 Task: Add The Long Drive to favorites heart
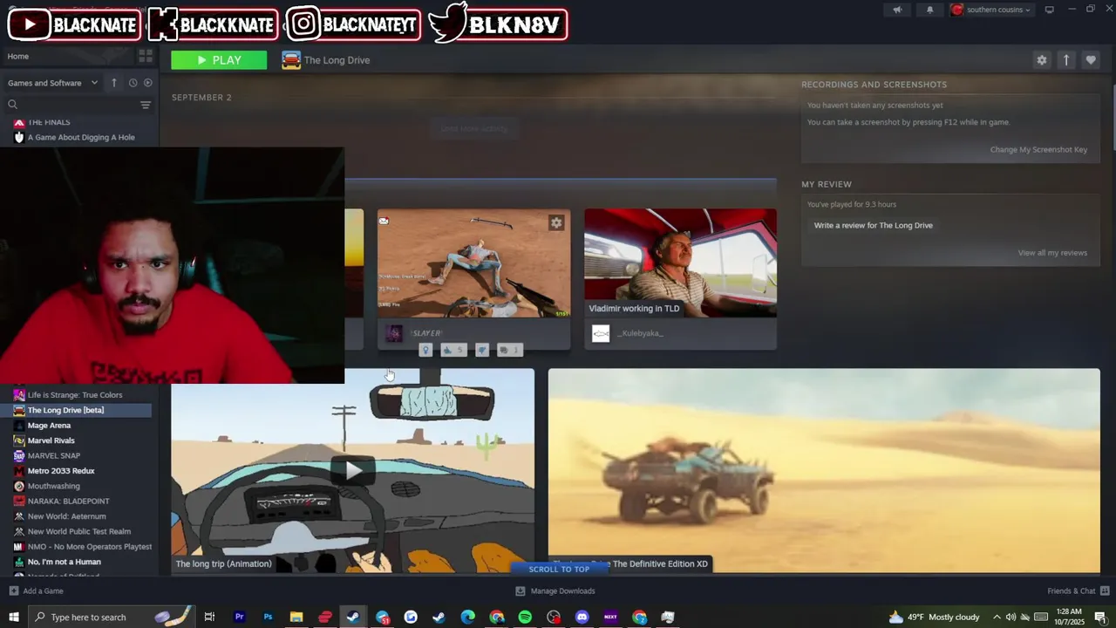[1091, 60]
